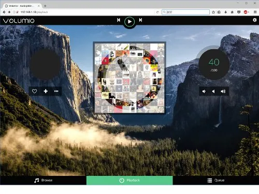Reload the page in browser
Image resolution: width=259 pixels, height=194 pixels.
157,12
